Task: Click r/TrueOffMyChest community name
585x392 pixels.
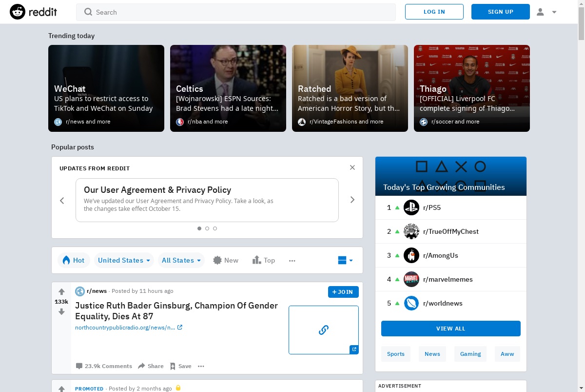Action: (x=451, y=231)
